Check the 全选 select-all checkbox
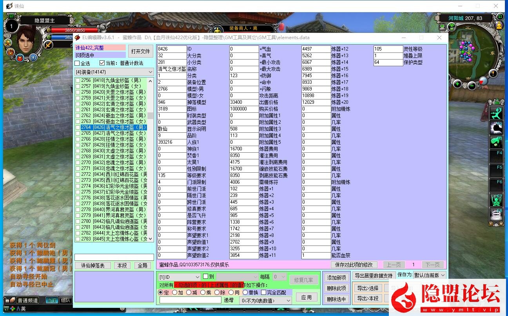Image resolution: width=508 pixels, height=316 pixels. coord(77,63)
